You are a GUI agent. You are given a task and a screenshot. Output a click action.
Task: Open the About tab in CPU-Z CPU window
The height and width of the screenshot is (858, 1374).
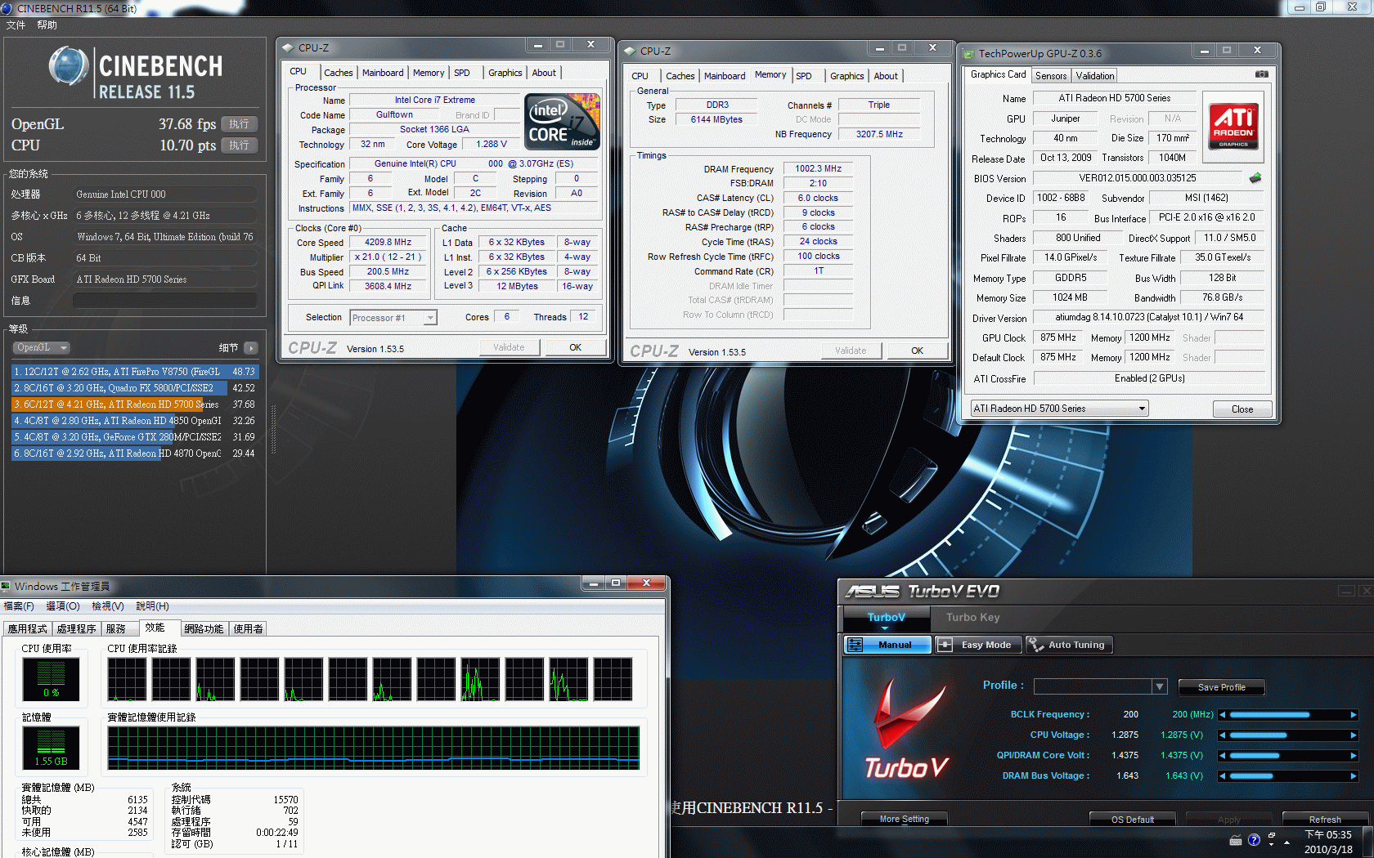[544, 73]
